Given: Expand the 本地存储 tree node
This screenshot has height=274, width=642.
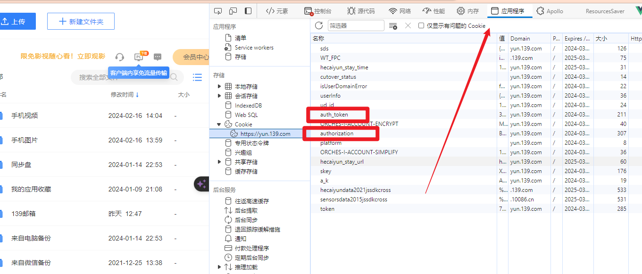Looking at the screenshot, I should tap(219, 86).
